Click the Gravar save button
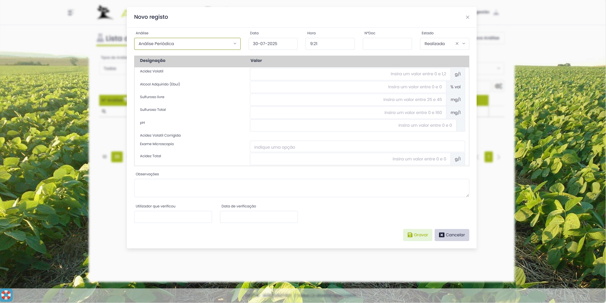Image resolution: width=606 pixels, height=303 pixels. click(x=417, y=235)
